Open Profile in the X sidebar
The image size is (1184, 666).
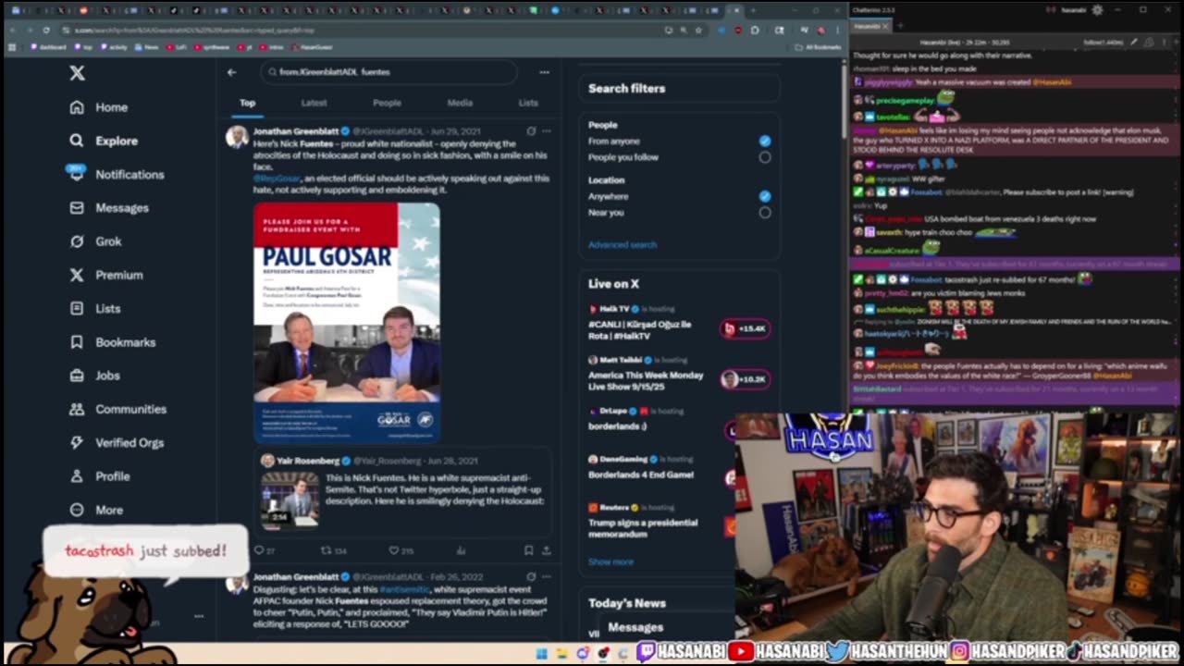point(100,476)
